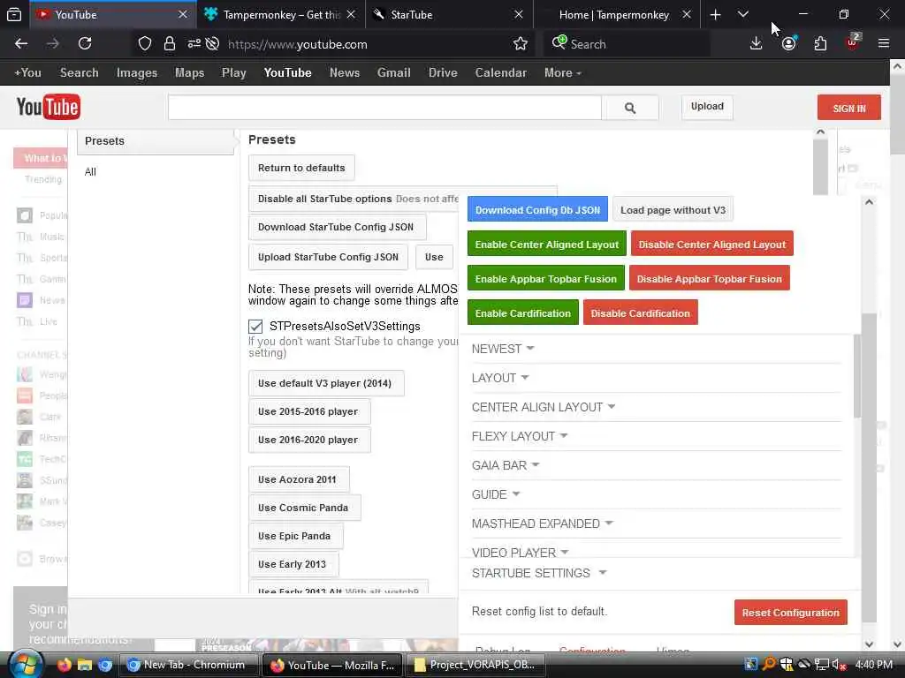
Task: Click Download StarTube Config JSON
Action: (x=337, y=227)
